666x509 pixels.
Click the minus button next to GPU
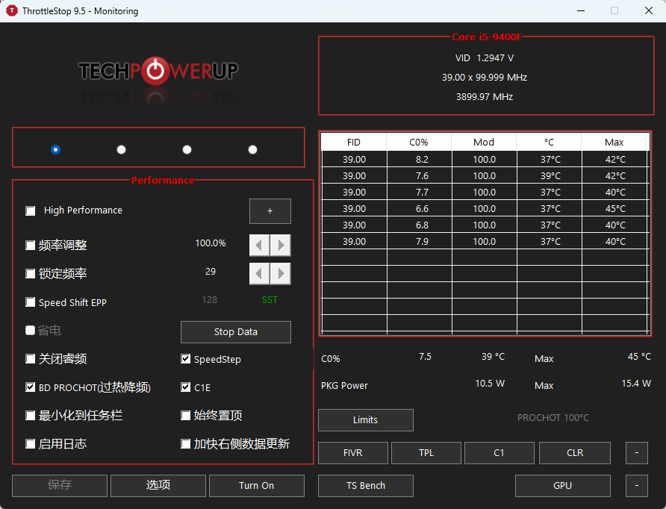(x=637, y=486)
